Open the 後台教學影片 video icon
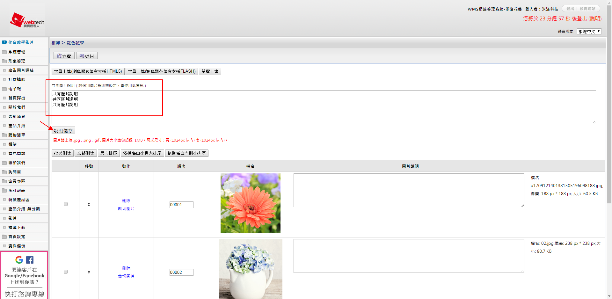The height and width of the screenshot is (299, 612). (x=4, y=42)
